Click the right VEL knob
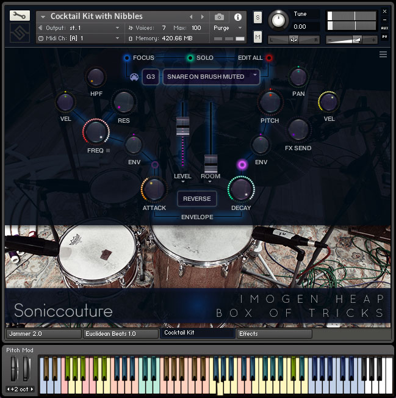396x398 pixels. (x=329, y=102)
